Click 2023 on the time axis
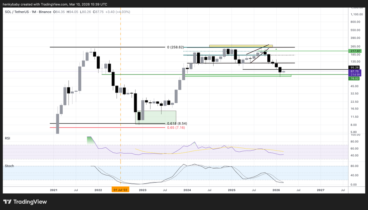Screen dimensions: 368x210 click(x=142, y=190)
